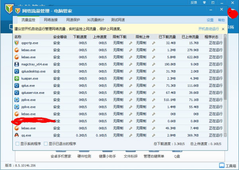Edit download limit for kuaipan.exe
Viewport: 239px width, 170px height.
point(131,79)
